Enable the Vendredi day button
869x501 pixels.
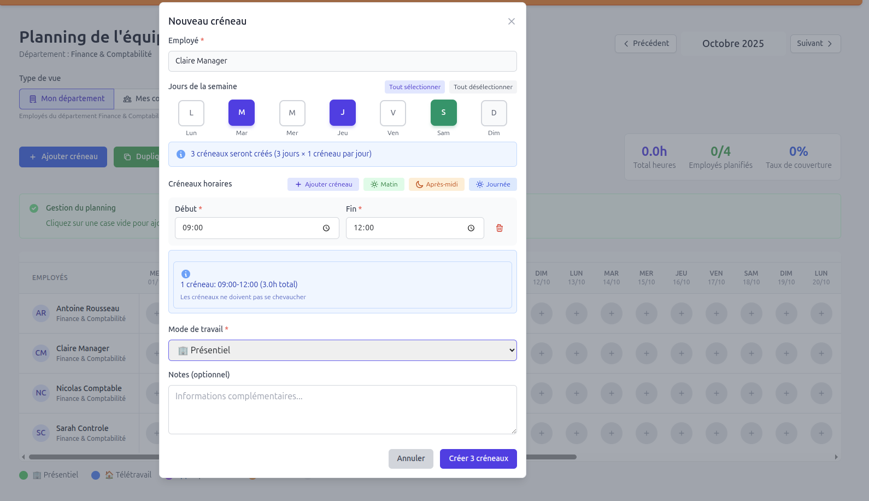coord(393,113)
